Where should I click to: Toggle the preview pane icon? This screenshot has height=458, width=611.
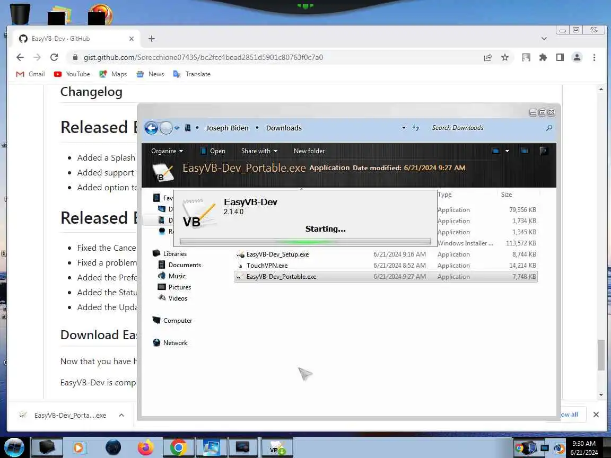pos(525,151)
